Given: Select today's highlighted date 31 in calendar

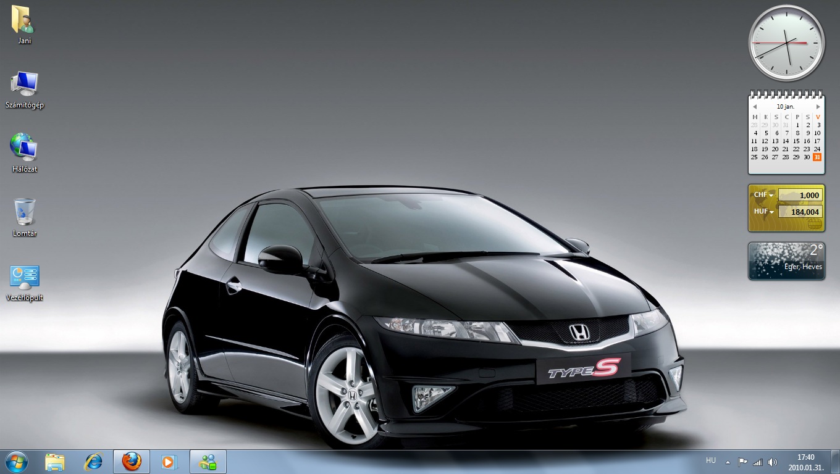Looking at the screenshot, I should click(x=817, y=157).
